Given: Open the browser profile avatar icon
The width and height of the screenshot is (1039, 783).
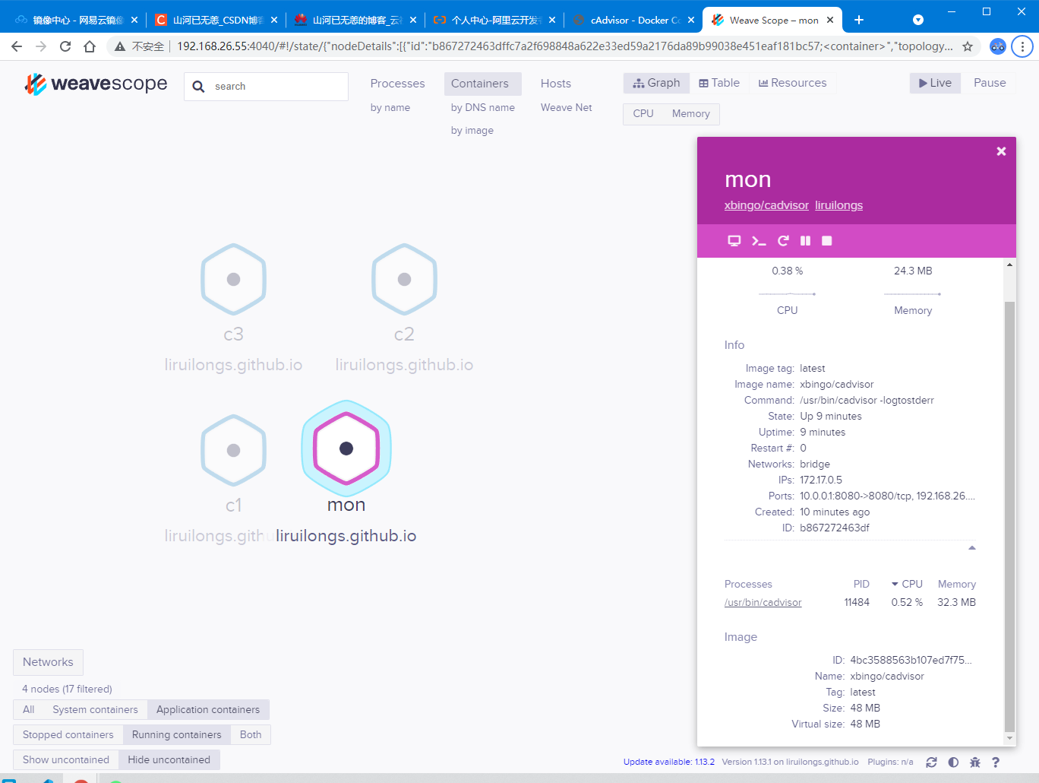Looking at the screenshot, I should 998,46.
